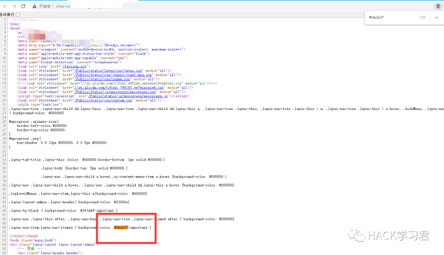This screenshot has width=444, height=255.
Task: Click the #nprogress .peg selector line
Action: click(x=25, y=139)
